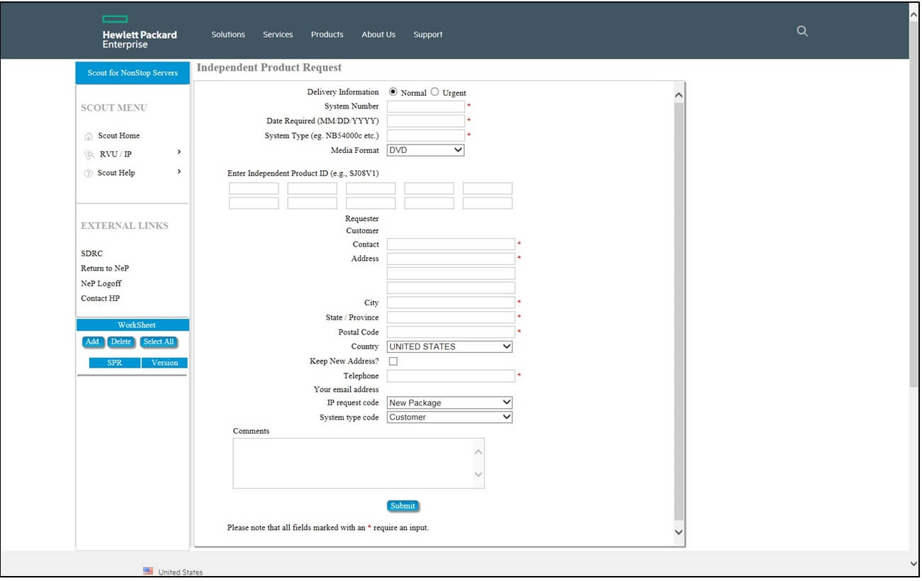This screenshot has height=581, width=922.
Task: Open the About Us menu
Action: [378, 34]
